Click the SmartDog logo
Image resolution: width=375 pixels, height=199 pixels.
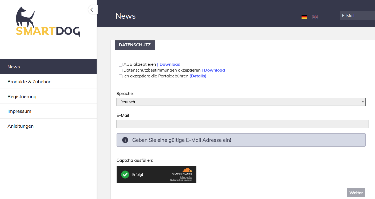coord(48,22)
